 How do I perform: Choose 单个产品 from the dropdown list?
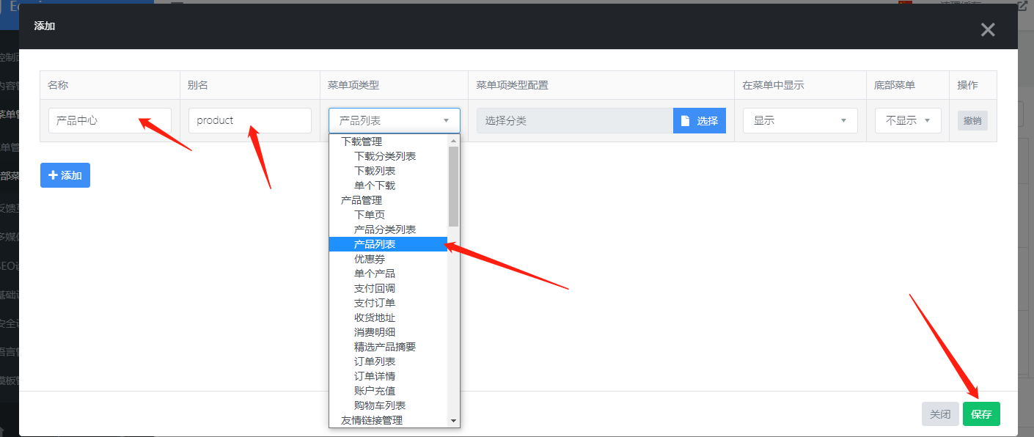tap(375, 273)
